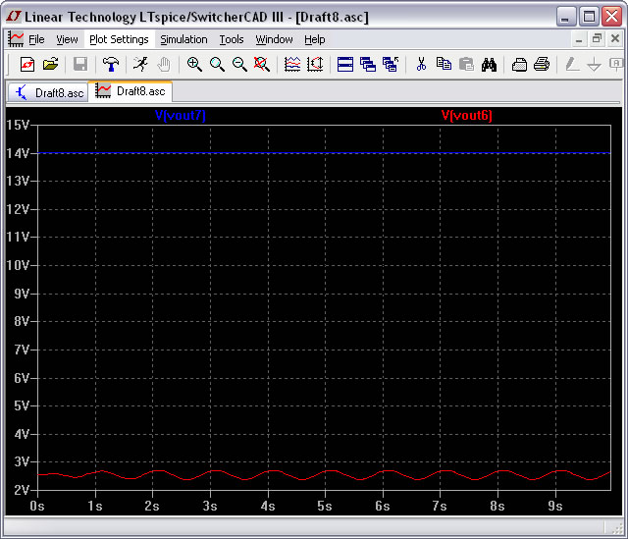Open the Window menu
This screenshot has width=628, height=539.
click(275, 39)
